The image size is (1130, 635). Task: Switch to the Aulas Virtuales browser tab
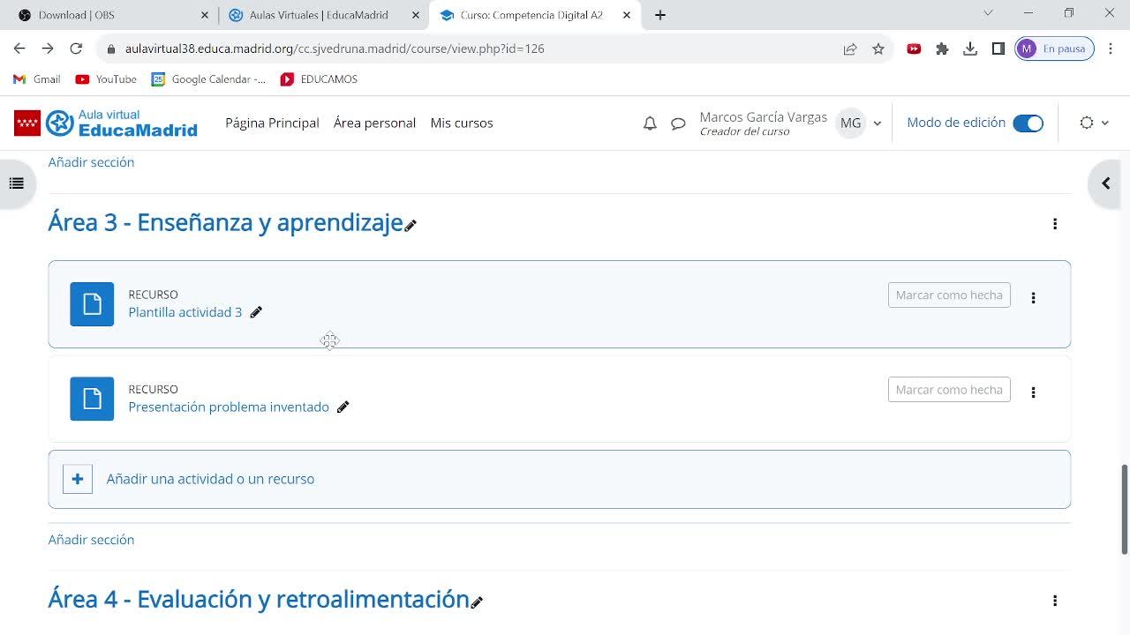[319, 15]
